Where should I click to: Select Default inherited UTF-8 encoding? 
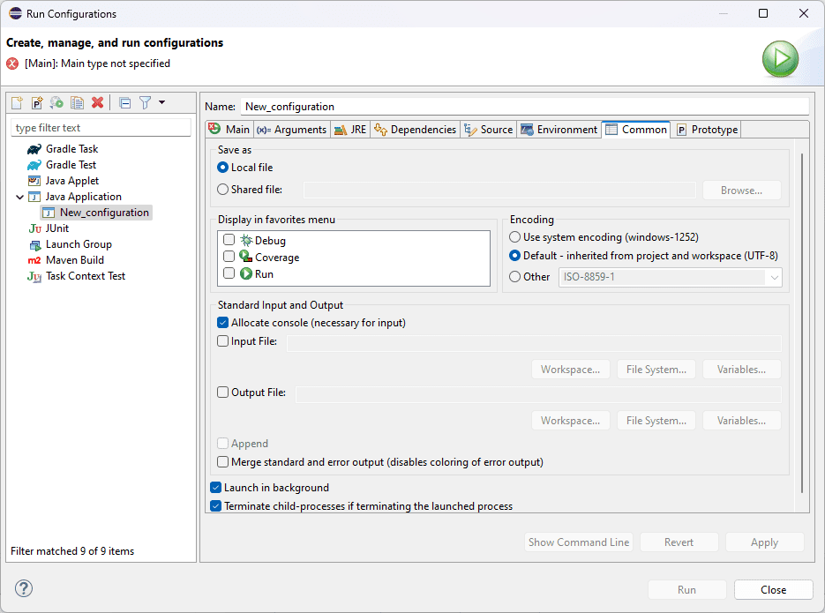coord(514,256)
